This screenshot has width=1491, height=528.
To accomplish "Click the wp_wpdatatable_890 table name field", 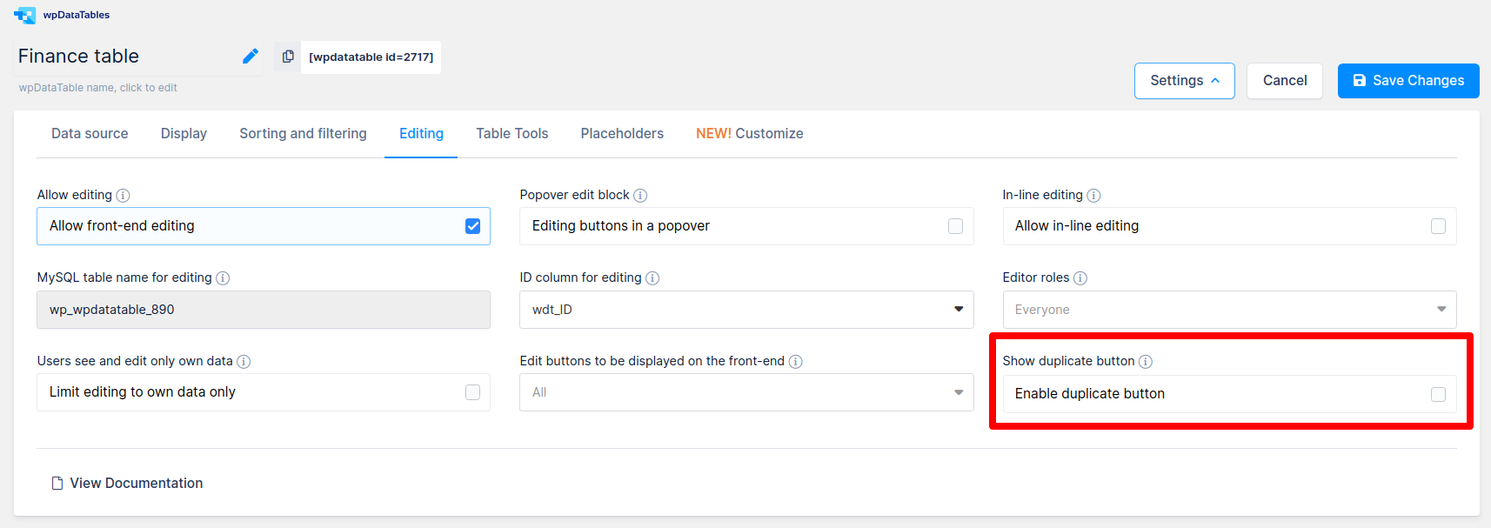I will click(264, 310).
